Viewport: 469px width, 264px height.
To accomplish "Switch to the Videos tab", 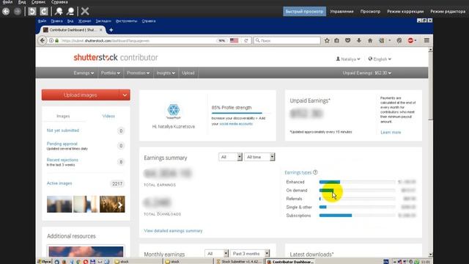I will click(x=108, y=116).
